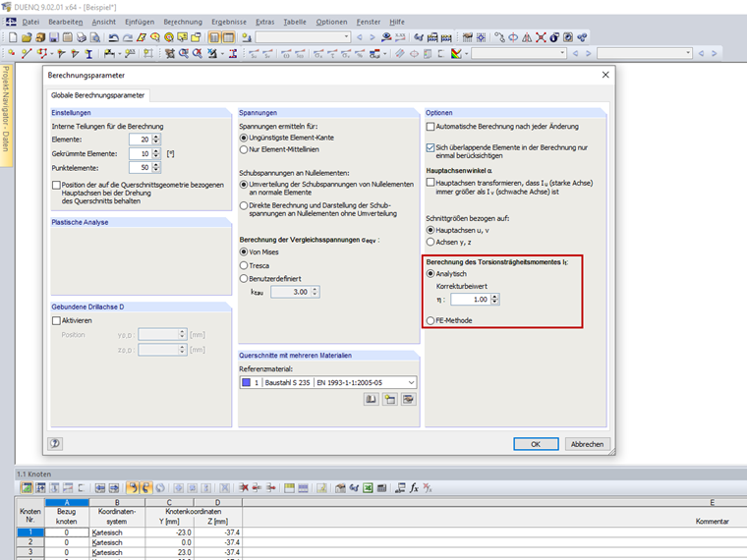The width and height of the screenshot is (747, 560).
Task: Uncheck 'Sich überlappende Elemente' checkbox
Action: (x=431, y=147)
